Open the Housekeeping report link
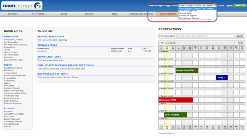The height and width of the screenshot is (138, 247). pyautogui.click(x=10, y=73)
